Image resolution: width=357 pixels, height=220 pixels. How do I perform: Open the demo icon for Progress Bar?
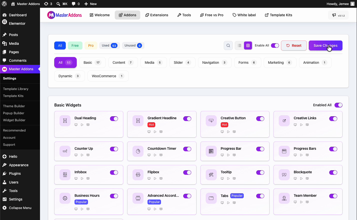(222, 155)
